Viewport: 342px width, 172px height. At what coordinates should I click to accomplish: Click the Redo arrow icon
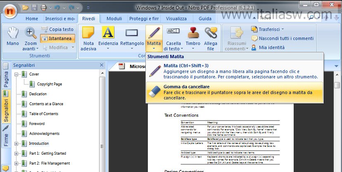pos(71,8)
